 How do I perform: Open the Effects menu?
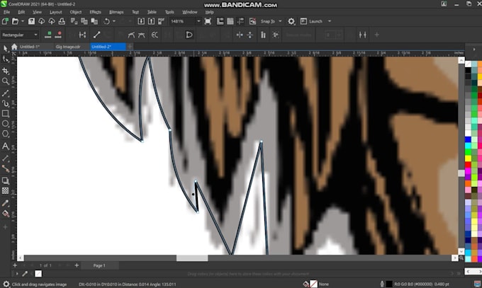95,12
